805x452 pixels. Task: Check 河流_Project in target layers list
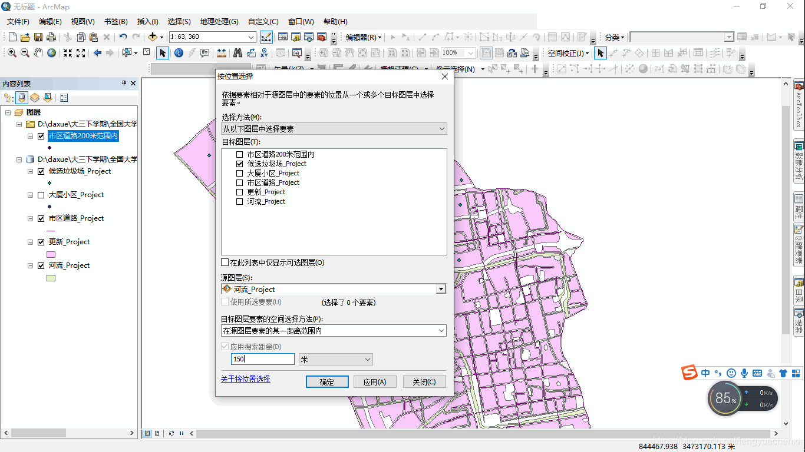(239, 201)
